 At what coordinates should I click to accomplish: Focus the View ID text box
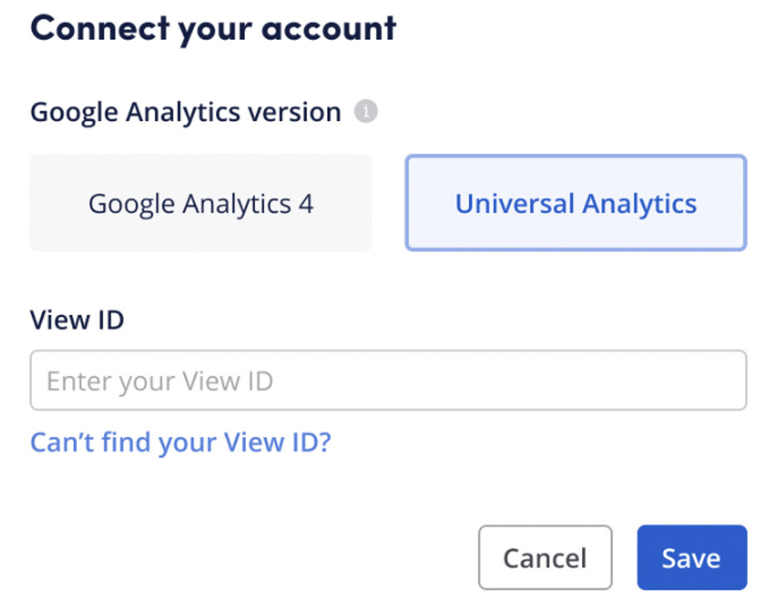point(388,381)
